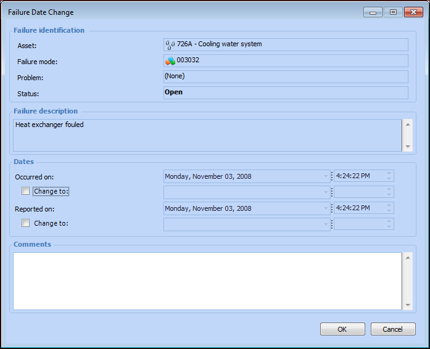The image size is (430, 349).
Task: Click the Status field showing Open
Action: [x=286, y=92]
